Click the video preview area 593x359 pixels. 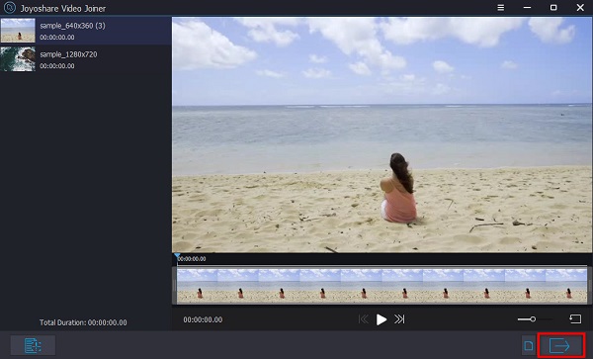381,135
